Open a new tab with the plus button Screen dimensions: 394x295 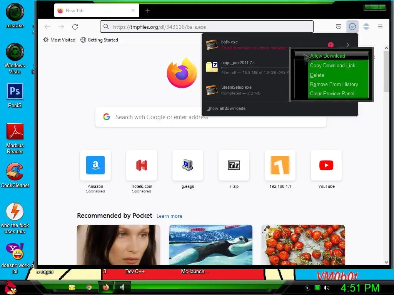click(x=147, y=10)
